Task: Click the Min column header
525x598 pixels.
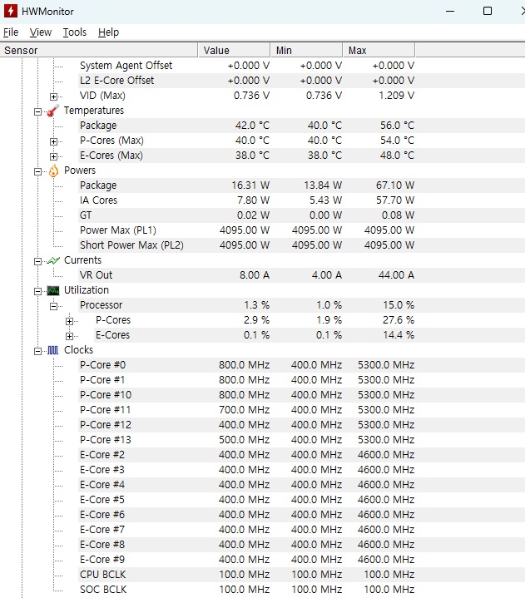Action: tap(307, 51)
